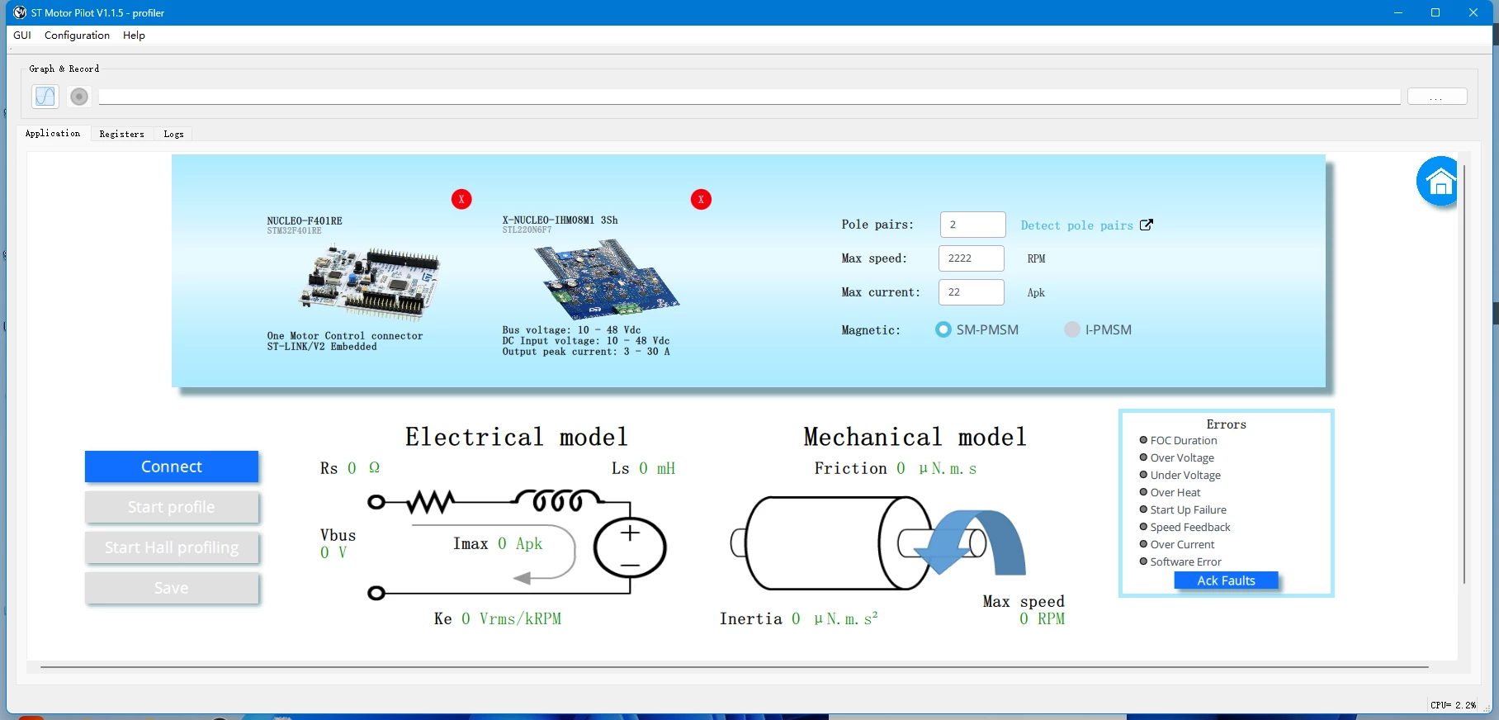The width and height of the screenshot is (1499, 720).
Task: Click the Software Error indicator
Action: coord(1143,561)
